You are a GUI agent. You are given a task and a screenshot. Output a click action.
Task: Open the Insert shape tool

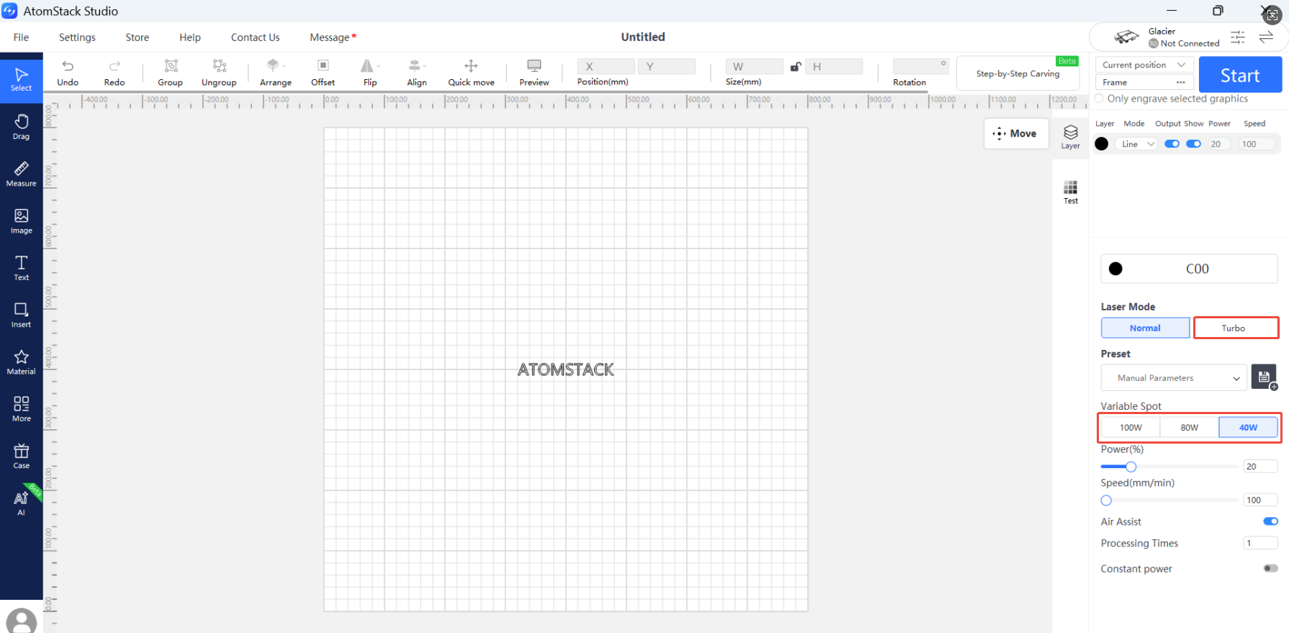(x=22, y=315)
